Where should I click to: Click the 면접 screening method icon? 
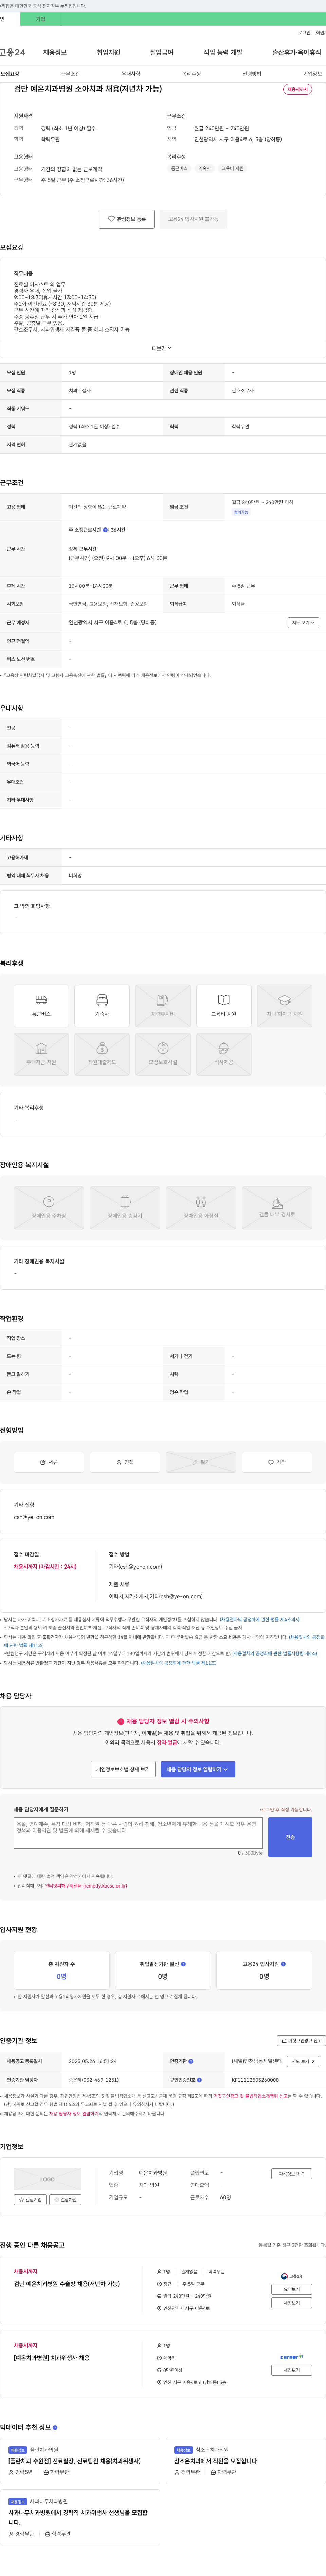point(125,1462)
